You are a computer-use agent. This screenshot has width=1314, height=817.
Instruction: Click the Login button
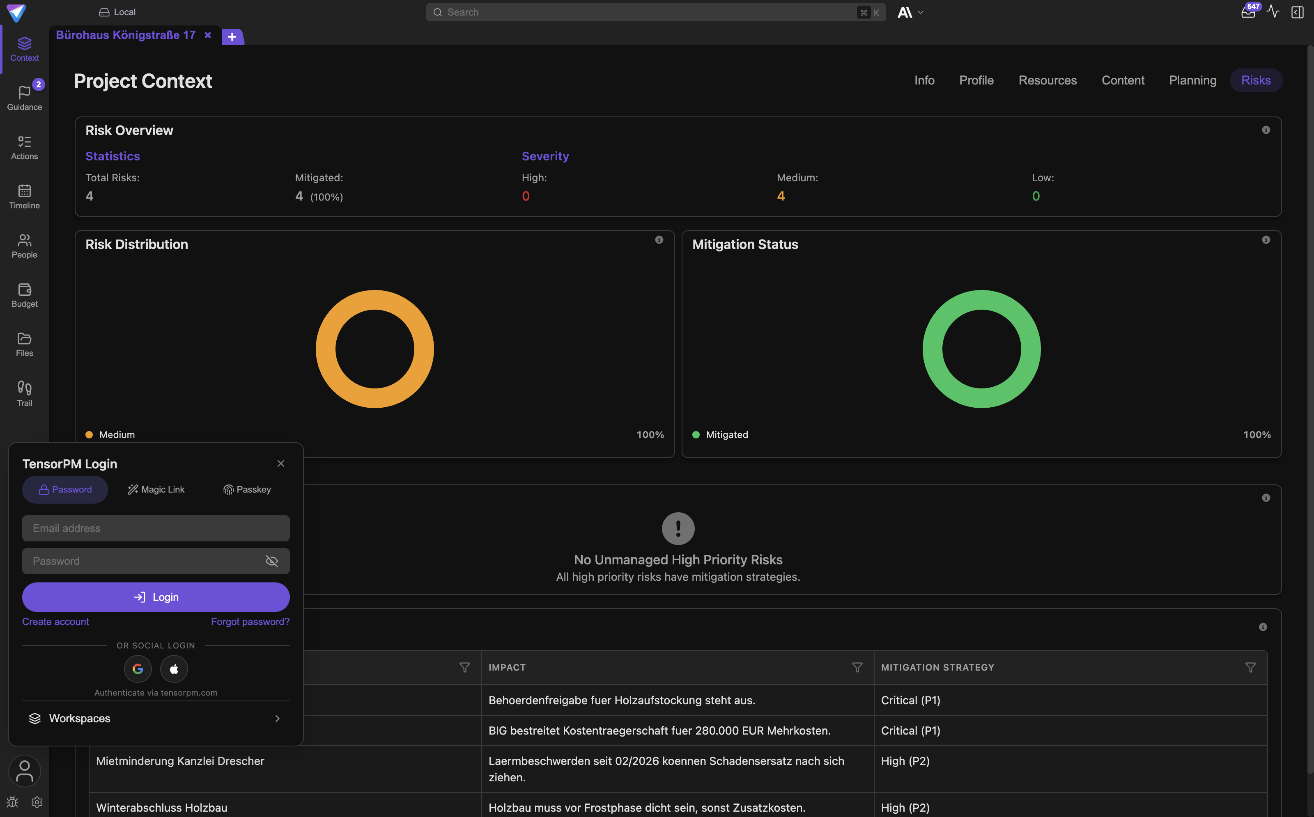pyautogui.click(x=156, y=597)
